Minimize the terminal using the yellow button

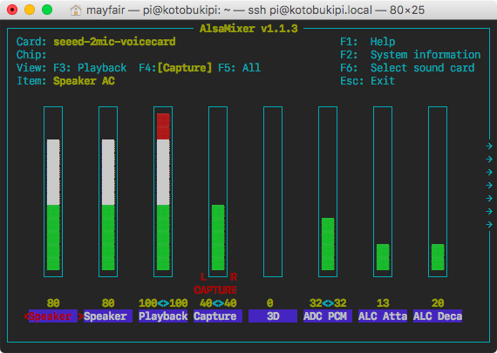(x=30, y=10)
